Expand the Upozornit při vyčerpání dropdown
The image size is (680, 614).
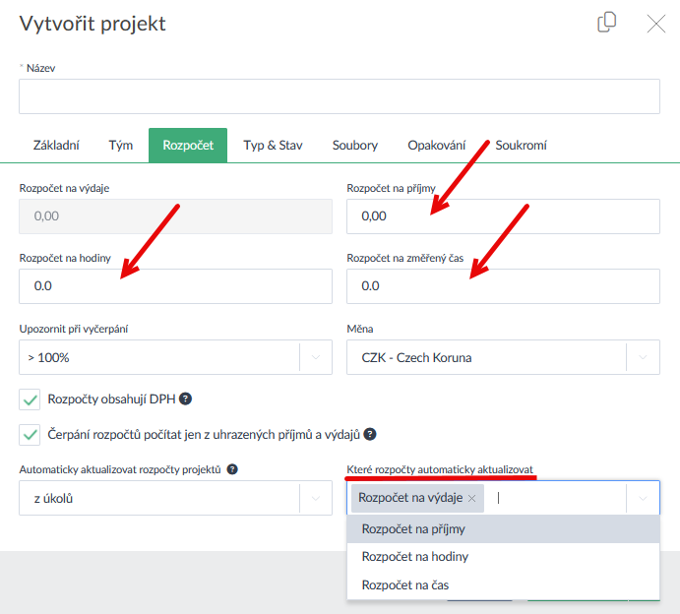315,357
